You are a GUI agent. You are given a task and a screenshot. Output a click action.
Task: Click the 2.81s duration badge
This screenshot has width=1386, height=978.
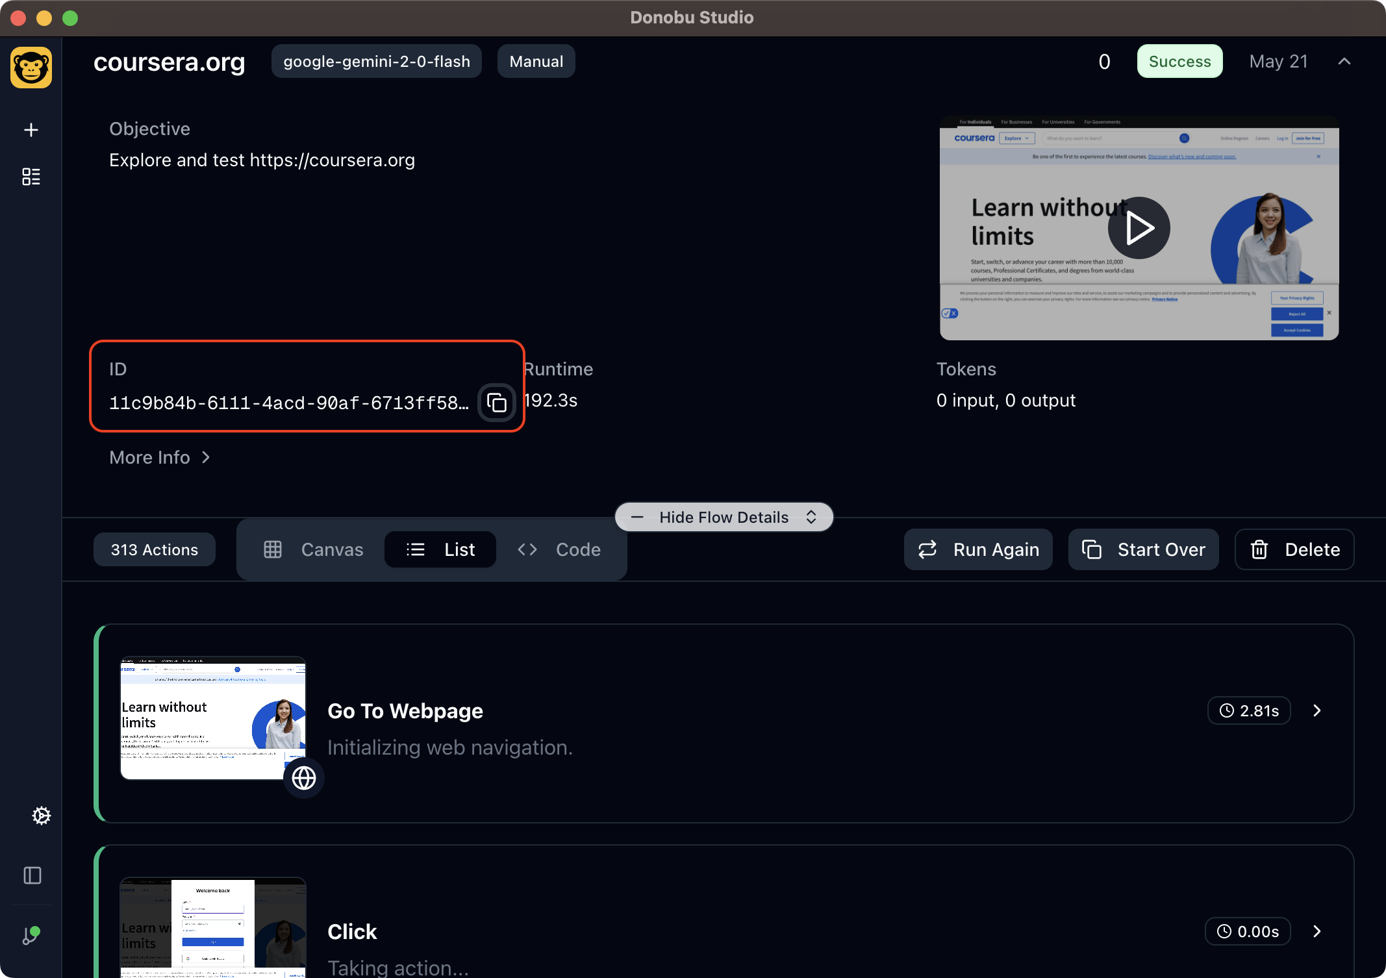click(x=1249, y=710)
